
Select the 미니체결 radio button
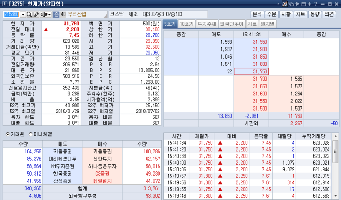tap(30, 135)
